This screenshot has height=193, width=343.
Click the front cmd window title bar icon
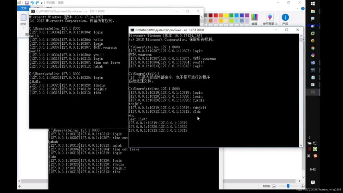(x=132, y=30)
